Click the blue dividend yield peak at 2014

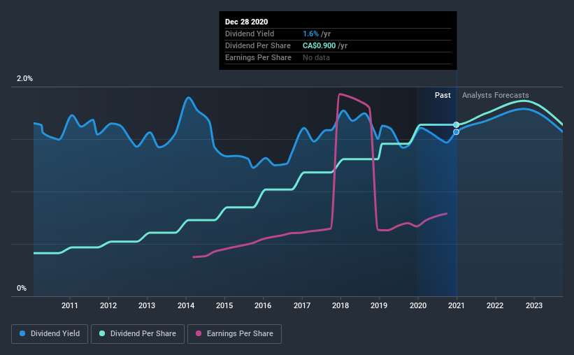pos(189,97)
